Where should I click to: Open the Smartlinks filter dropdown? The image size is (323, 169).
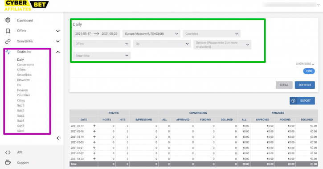[102, 56]
